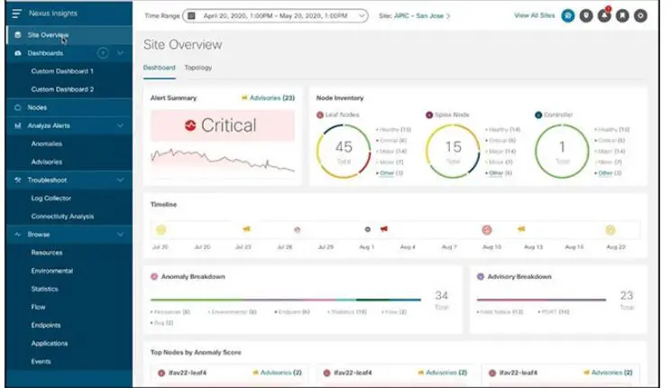Add a new dashboard with plus icon
Screen dimensions: 670x388
pyautogui.click(x=103, y=53)
